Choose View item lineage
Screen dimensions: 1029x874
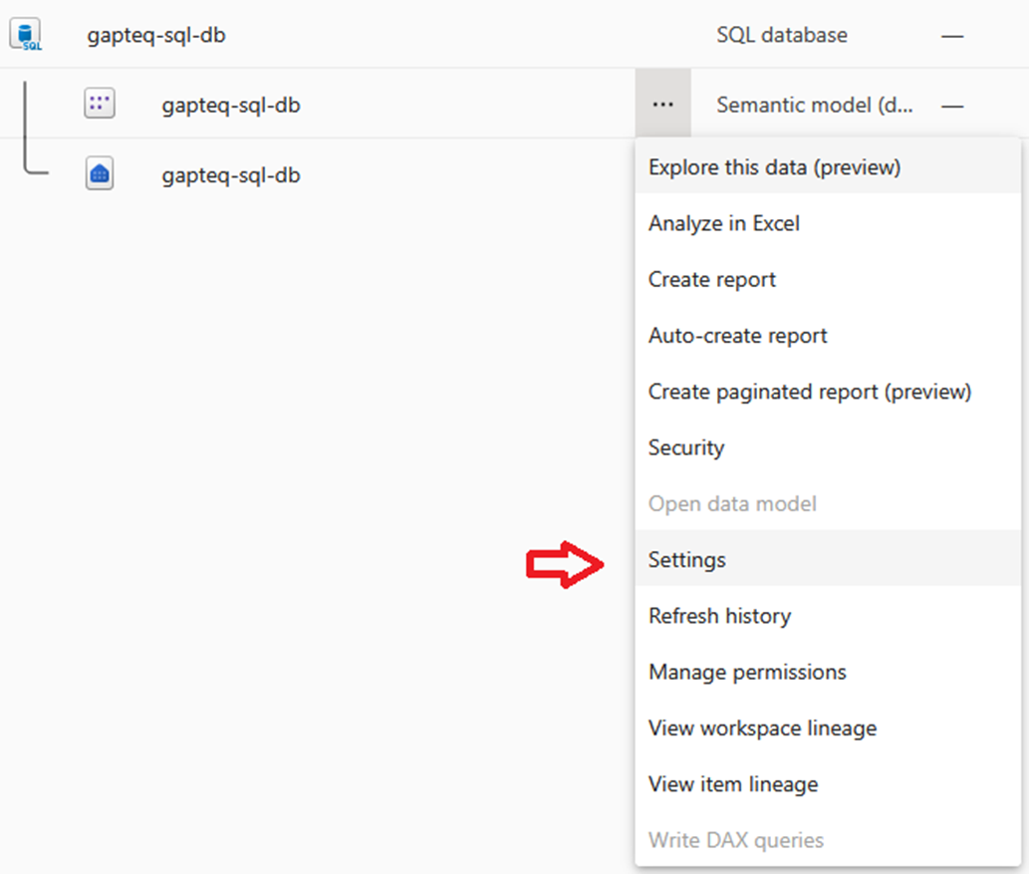pyautogui.click(x=732, y=784)
